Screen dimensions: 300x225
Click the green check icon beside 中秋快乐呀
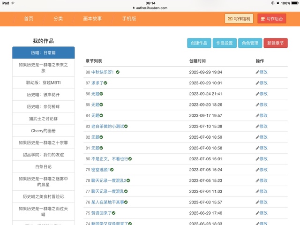coord(118,72)
